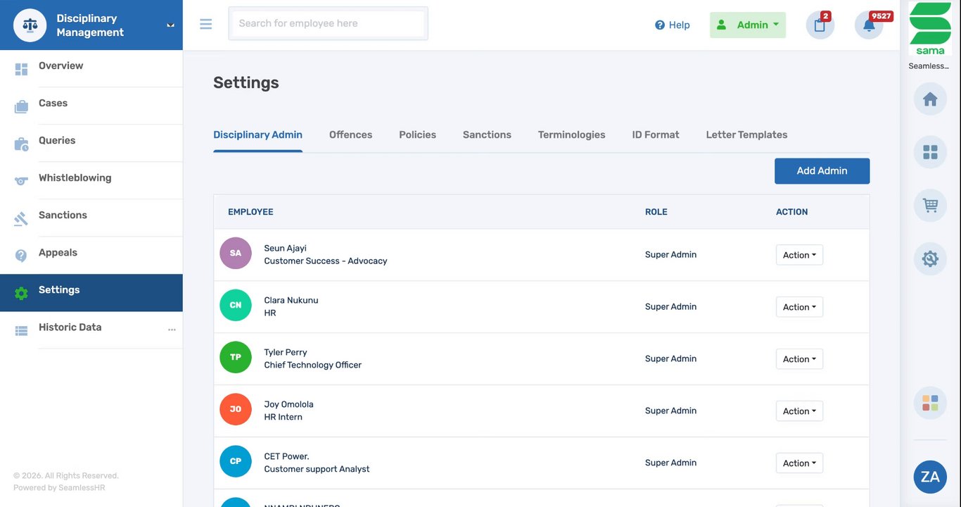Viewport: 961px width, 507px height.
Task: Open the app grid icon in right rail
Action: pyautogui.click(x=930, y=152)
